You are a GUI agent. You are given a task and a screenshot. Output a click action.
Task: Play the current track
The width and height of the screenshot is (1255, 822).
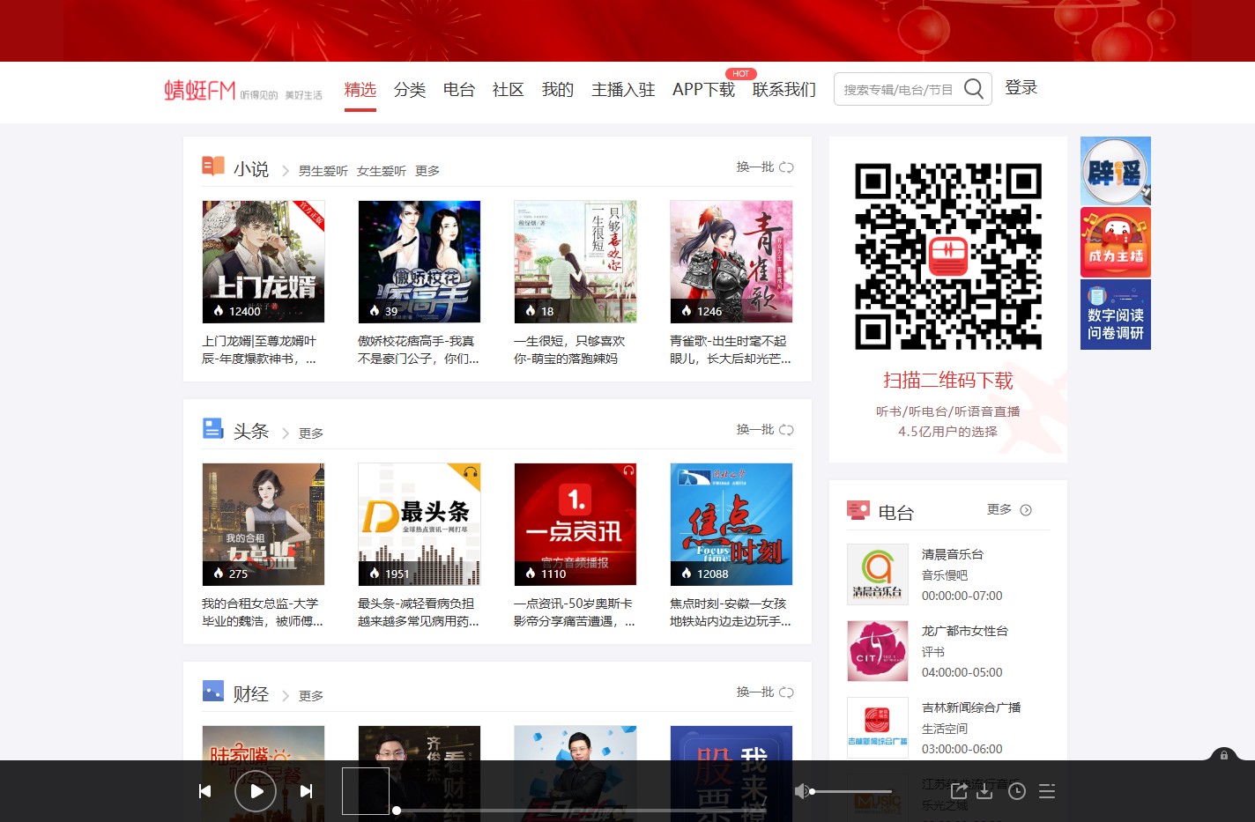coord(256,791)
